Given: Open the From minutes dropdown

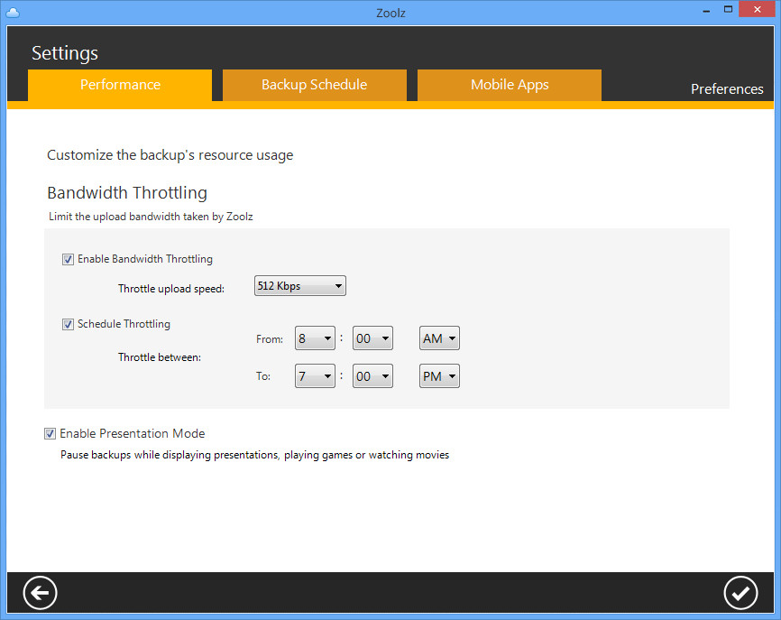Looking at the screenshot, I should 372,338.
